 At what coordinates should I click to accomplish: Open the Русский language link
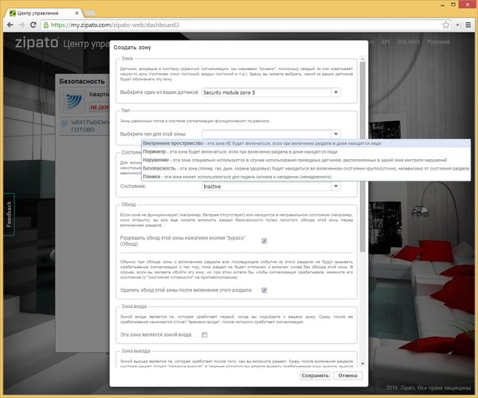click(x=438, y=42)
